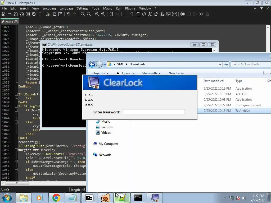The image size is (271, 203).
Task: Open the Language menu
Action: click(66, 8)
